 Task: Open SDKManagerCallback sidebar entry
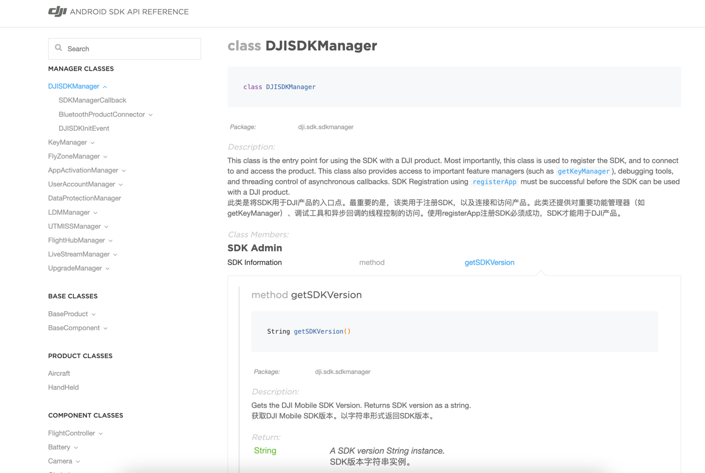92,100
